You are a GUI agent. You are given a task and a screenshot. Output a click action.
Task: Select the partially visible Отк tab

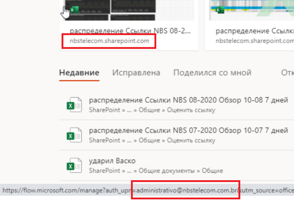[287, 72]
